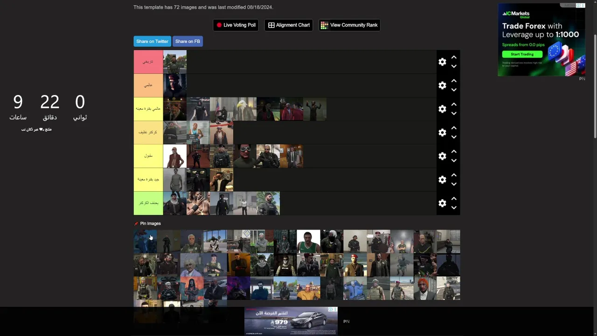Image resolution: width=597 pixels, height=336 pixels.
Task: Move عالمي بفترة معينه row down
Action: point(454,113)
